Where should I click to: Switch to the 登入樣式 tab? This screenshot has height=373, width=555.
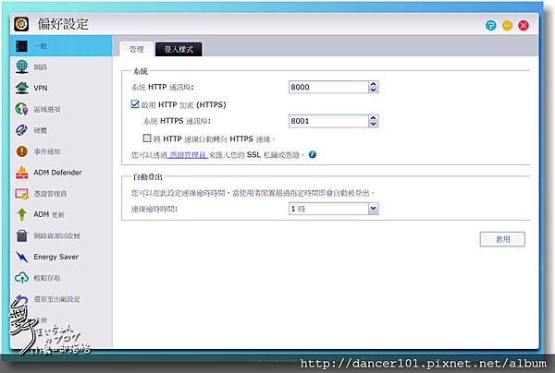(179, 49)
